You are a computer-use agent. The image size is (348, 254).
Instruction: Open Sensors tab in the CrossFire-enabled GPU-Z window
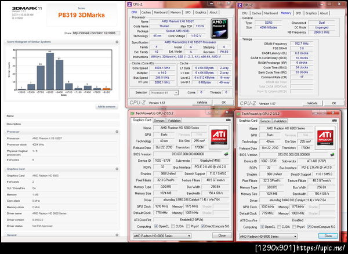coord(159,121)
